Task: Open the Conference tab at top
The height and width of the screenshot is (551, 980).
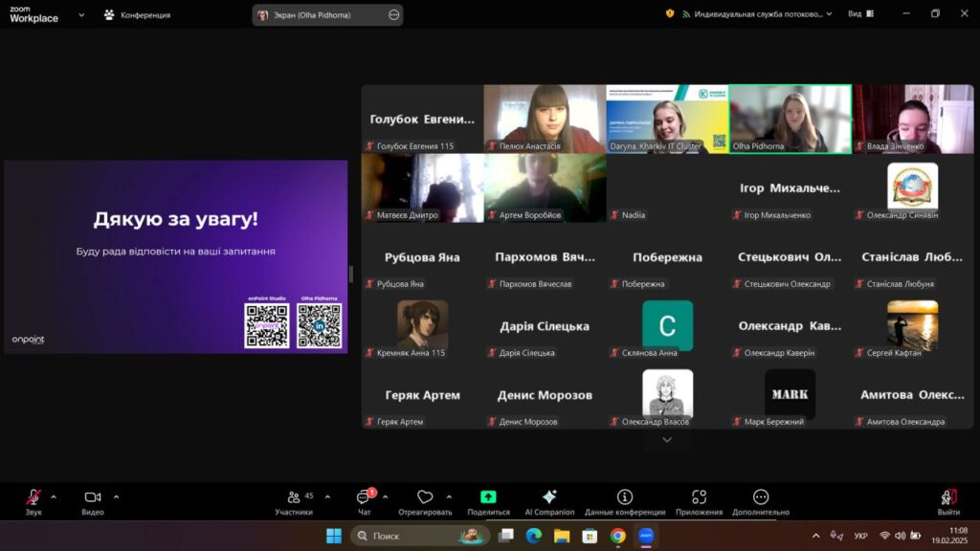Action: 137,14
